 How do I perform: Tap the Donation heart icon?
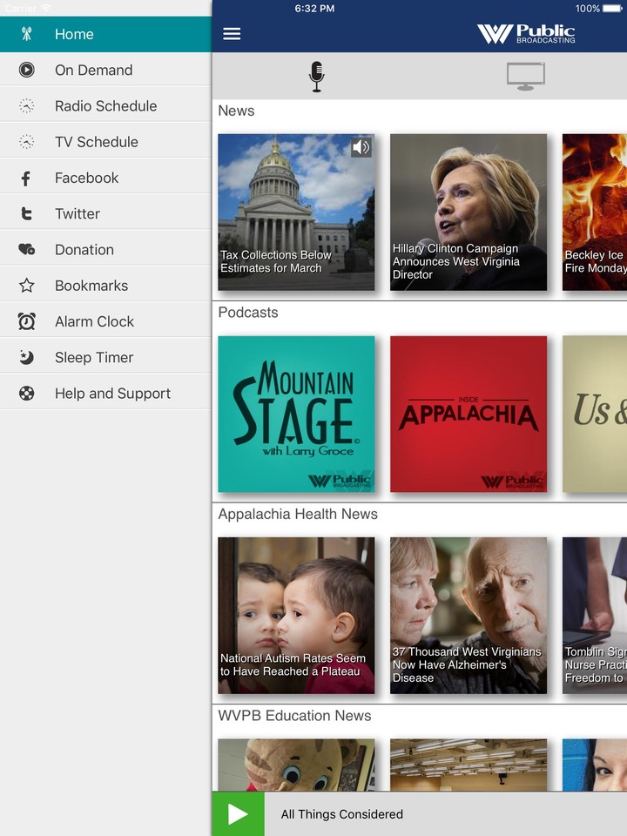27,250
